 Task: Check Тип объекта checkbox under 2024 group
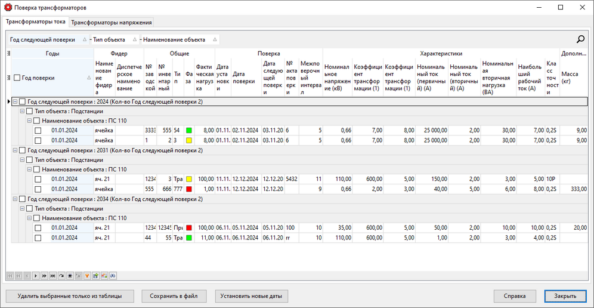pos(30,111)
